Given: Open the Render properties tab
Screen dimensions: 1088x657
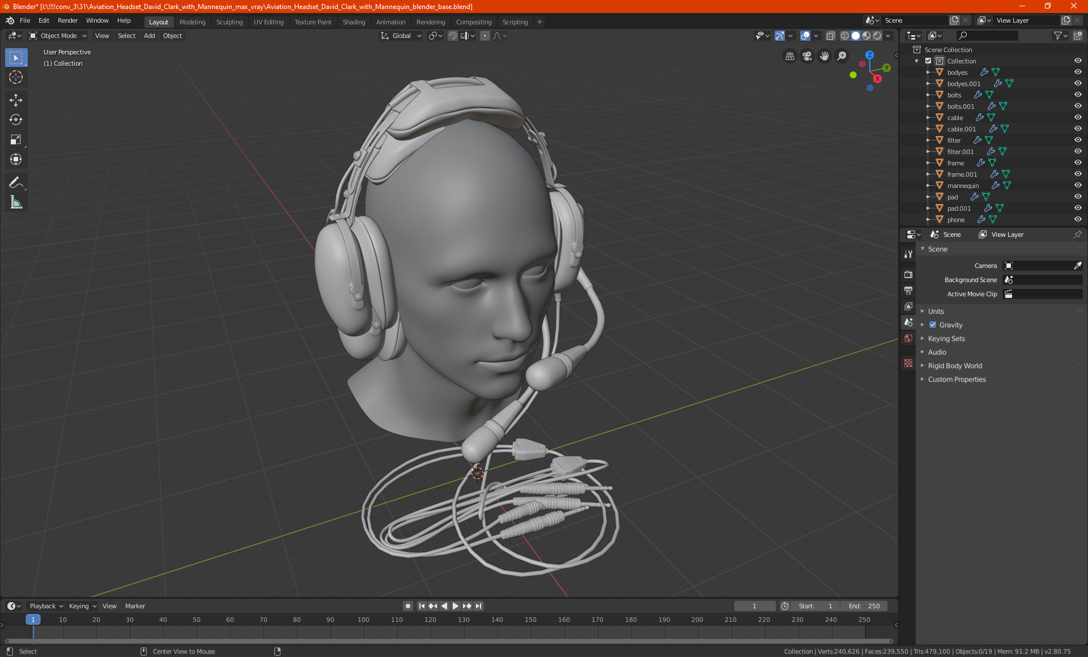Looking at the screenshot, I should point(908,274).
